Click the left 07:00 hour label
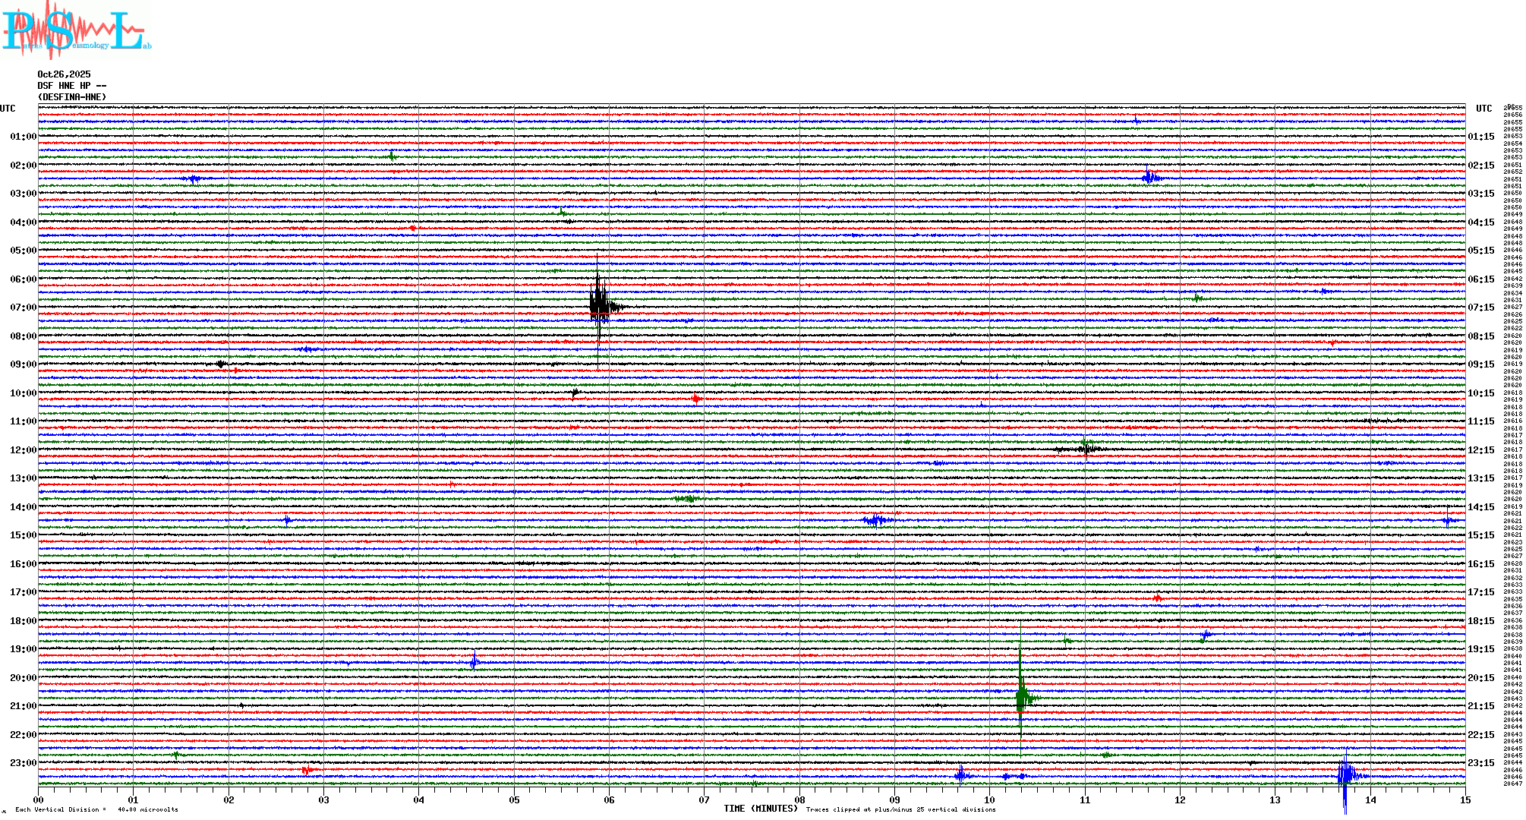This screenshot has width=1526, height=820. (x=23, y=307)
